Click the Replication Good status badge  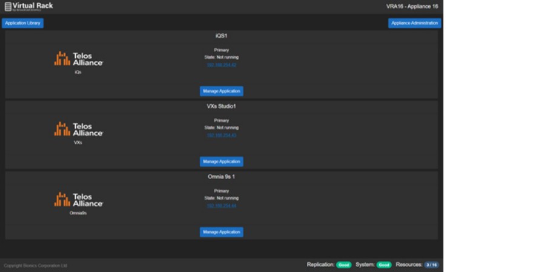[343, 265]
